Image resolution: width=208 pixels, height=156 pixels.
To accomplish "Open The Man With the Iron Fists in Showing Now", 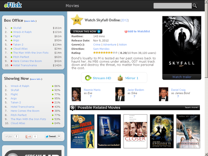I will tap(28, 119).
